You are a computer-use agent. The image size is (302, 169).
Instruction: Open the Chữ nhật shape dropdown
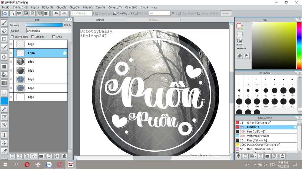pyautogui.click(x=82, y=13)
